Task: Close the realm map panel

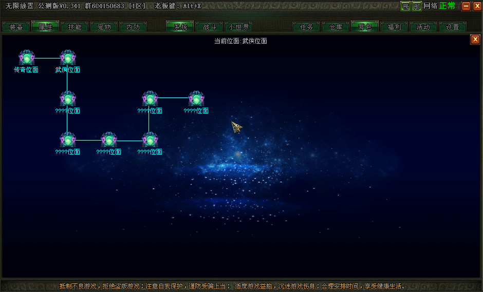Action: pyautogui.click(x=475, y=40)
